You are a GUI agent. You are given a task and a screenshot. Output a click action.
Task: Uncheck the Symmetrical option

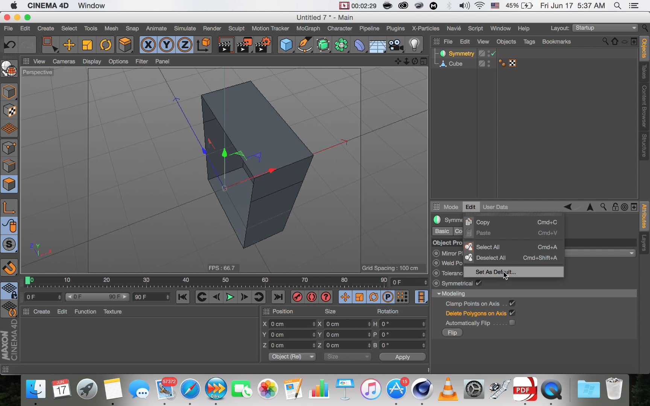coord(478,283)
